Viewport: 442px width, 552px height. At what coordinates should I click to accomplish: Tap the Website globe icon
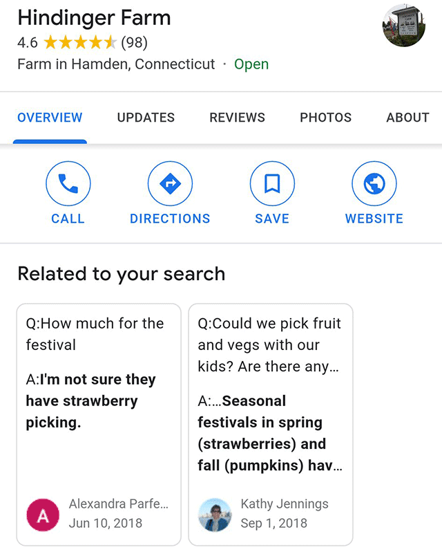[374, 184]
